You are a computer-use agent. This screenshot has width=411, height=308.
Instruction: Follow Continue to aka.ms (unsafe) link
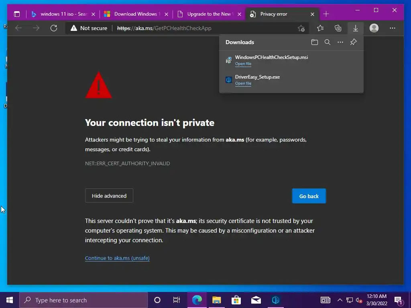(117, 258)
